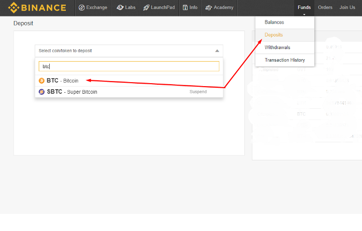Screen dimensions: 362x231
Task: Select Balances from the Funds dropdown
Action: [x=285, y=23]
